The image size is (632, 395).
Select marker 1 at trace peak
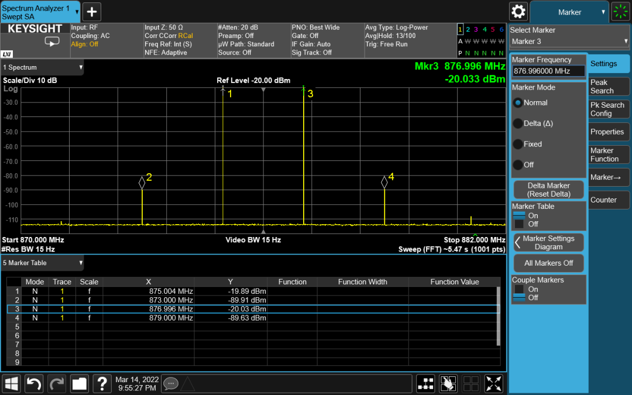coord(223,90)
